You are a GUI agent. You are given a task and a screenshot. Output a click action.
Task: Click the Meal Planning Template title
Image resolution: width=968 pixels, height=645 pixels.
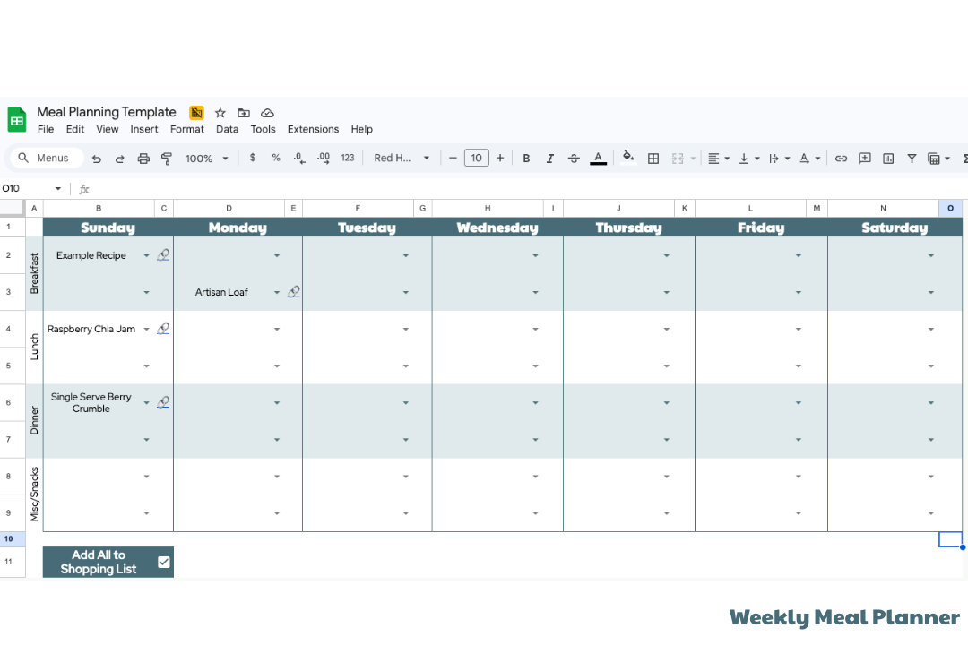[x=106, y=112]
